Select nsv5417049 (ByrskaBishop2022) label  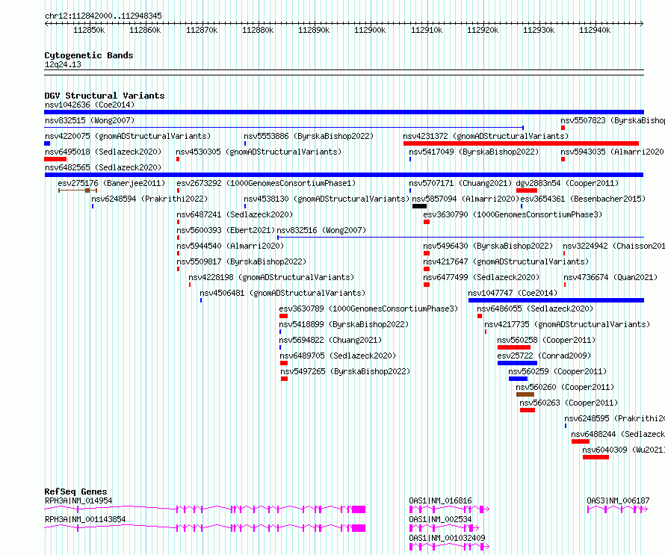474,152
